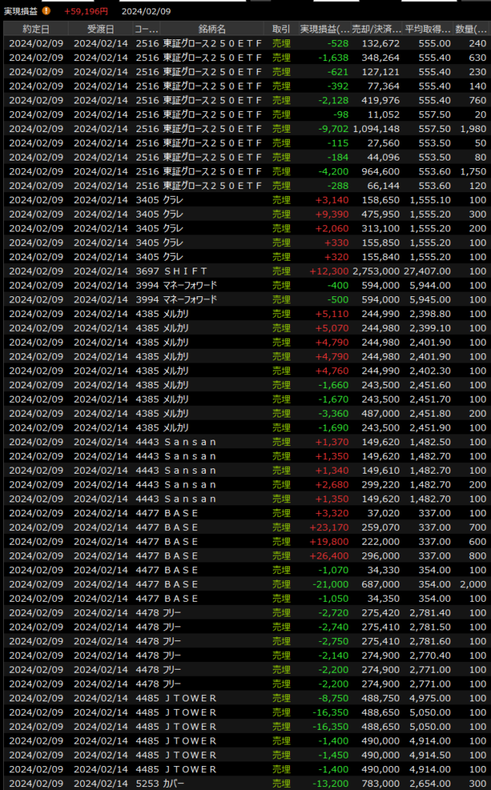
Task: Sort by the 約定日 column header
Action: 35,29
